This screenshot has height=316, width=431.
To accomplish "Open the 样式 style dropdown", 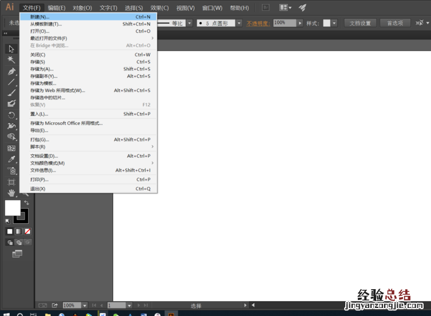I will (334, 23).
